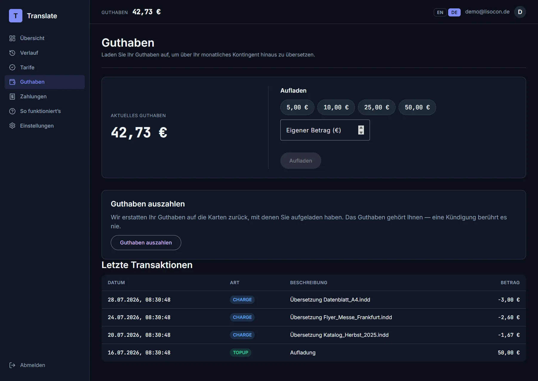This screenshot has height=381, width=538.
Task: Click the Guthaben auszahlen button
Action: [x=146, y=243]
